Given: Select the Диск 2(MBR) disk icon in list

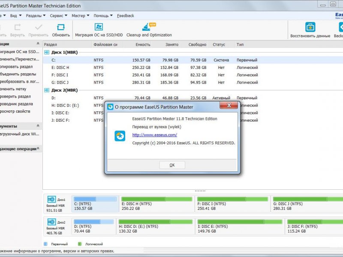Looking at the screenshot, I should click(x=47, y=90).
